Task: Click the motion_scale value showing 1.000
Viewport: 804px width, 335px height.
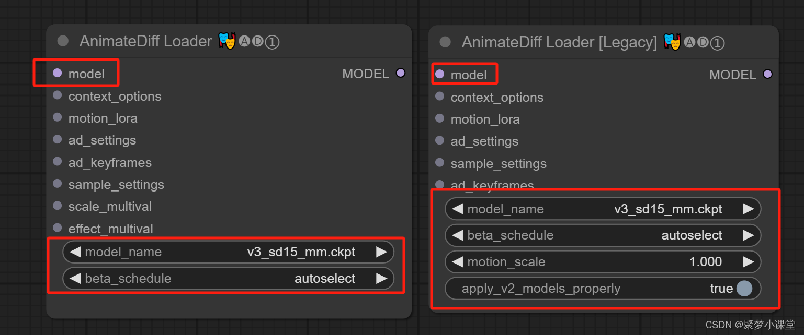Action: (x=705, y=261)
